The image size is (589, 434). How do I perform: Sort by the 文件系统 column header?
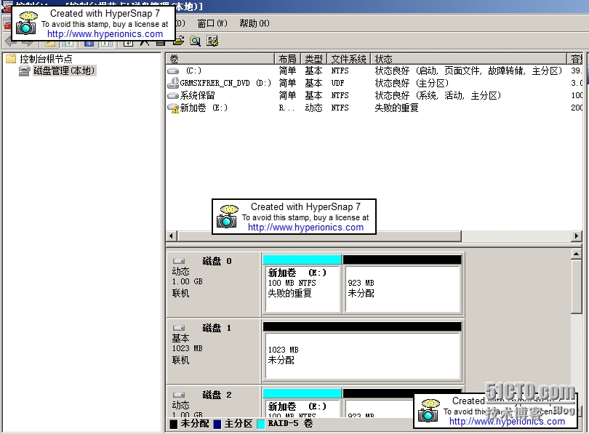[x=348, y=59]
